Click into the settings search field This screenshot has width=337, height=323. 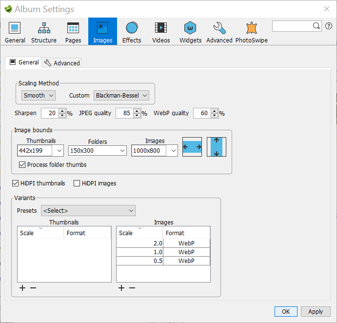292,26
